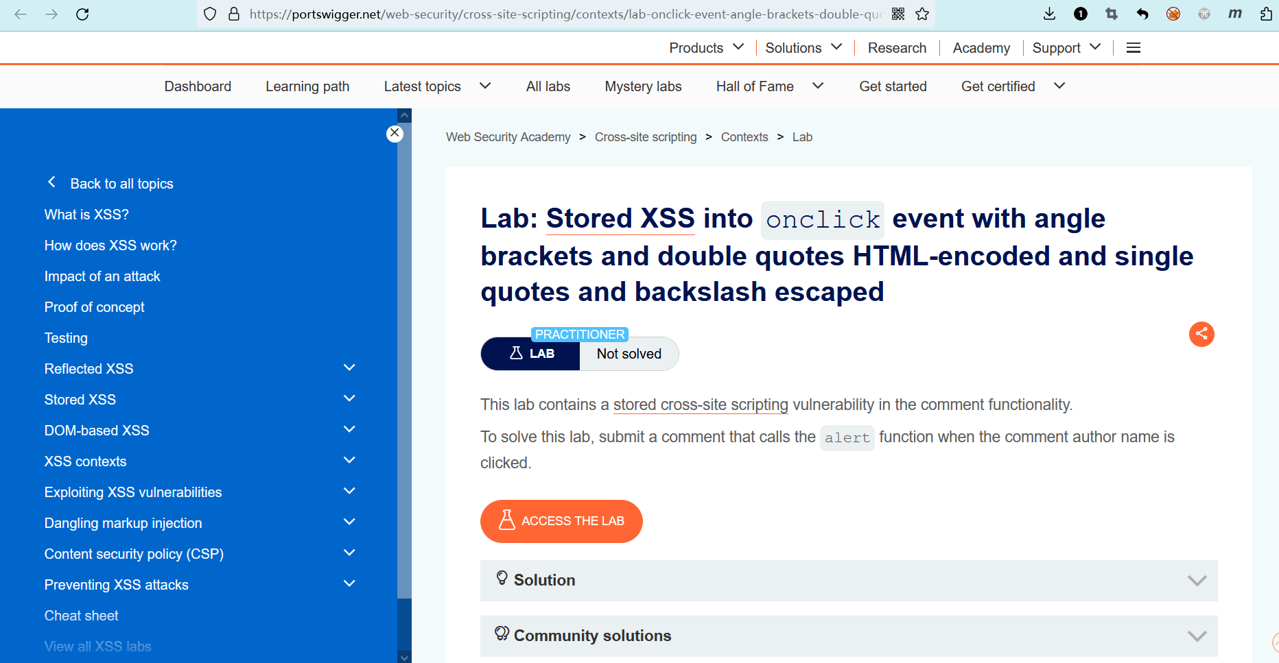This screenshot has width=1279, height=663.
Task: Click Back to all topics link
Action: pyautogui.click(x=121, y=184)
